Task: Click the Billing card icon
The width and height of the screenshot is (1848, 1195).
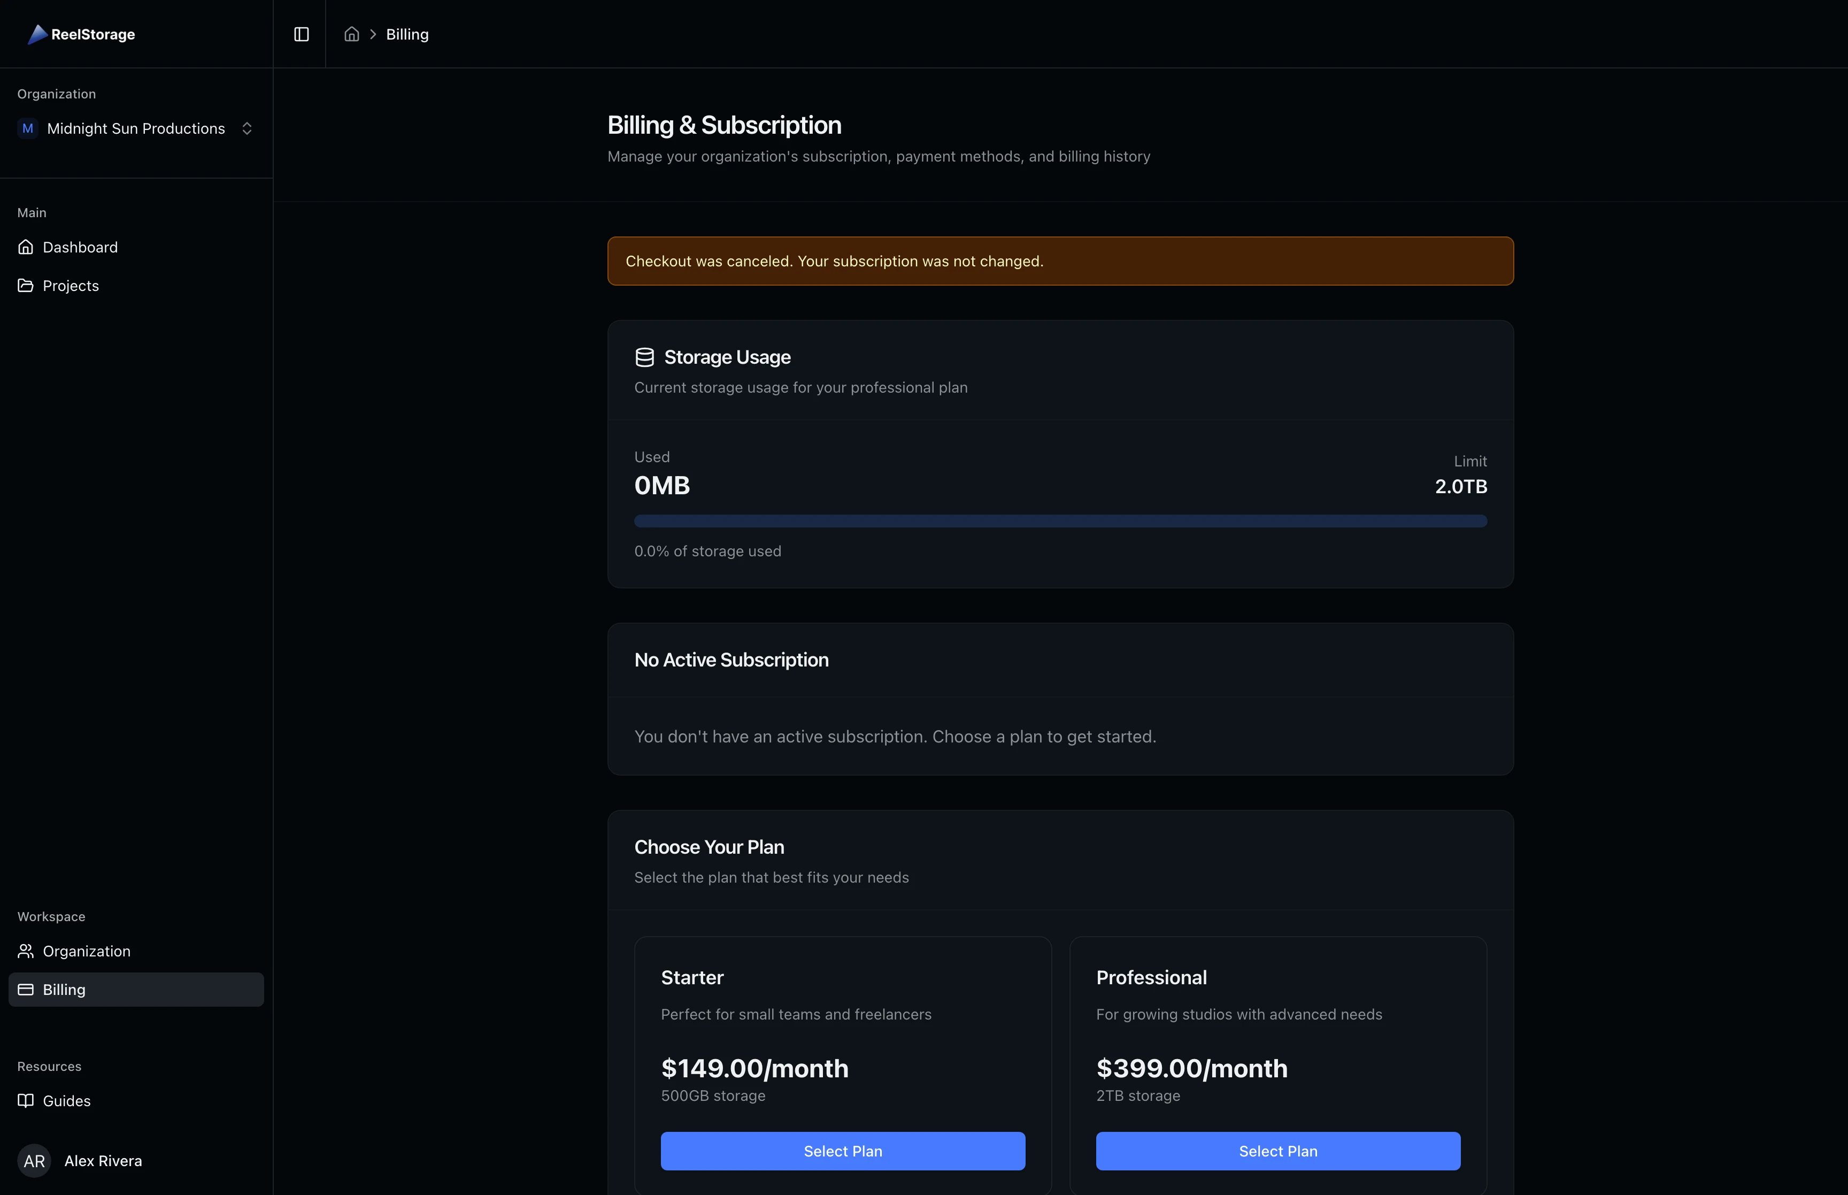Action: (26, 990)
